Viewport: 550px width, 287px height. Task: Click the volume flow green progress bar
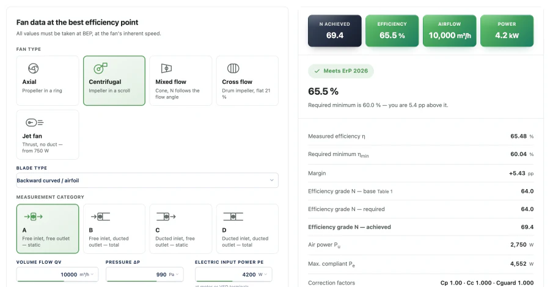pos(40,281)
